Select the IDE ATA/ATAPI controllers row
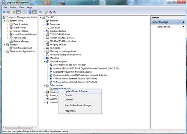 pos(63,41)
